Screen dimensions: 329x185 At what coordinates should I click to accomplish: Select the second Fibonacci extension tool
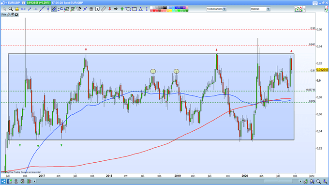coord(73,9)
